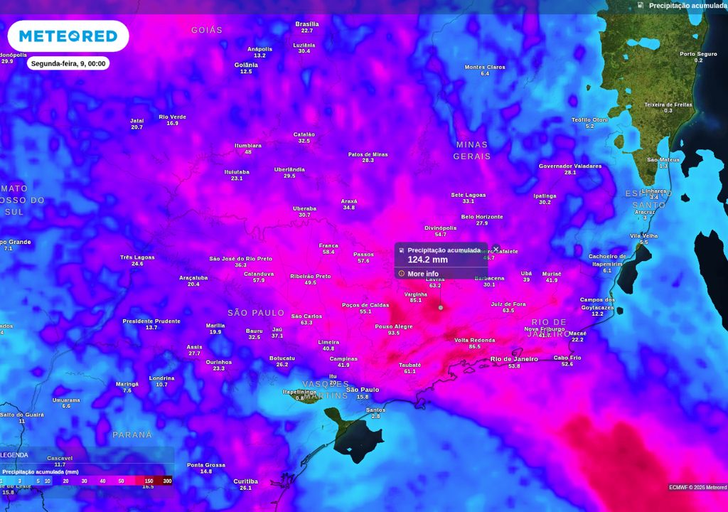
Task: Click the yellow info icon next to More info
Action: [401, 274]
